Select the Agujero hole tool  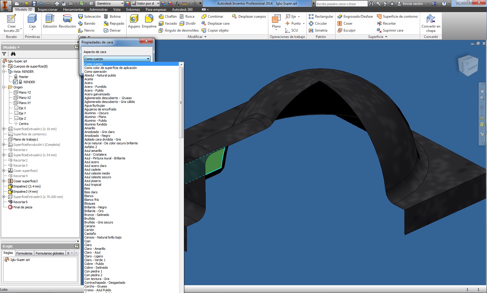pos(134,21)
